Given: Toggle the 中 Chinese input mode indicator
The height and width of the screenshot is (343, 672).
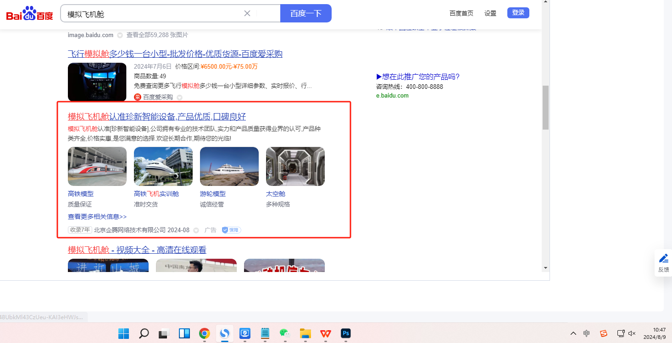Looking at the screenshot, I should click(x=586, y=333).
